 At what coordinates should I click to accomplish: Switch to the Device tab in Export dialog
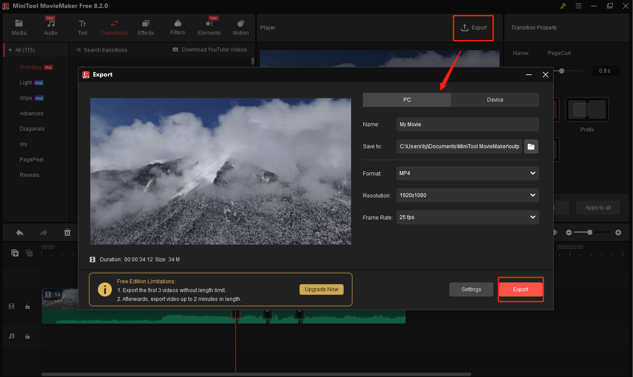pos(495,100)
